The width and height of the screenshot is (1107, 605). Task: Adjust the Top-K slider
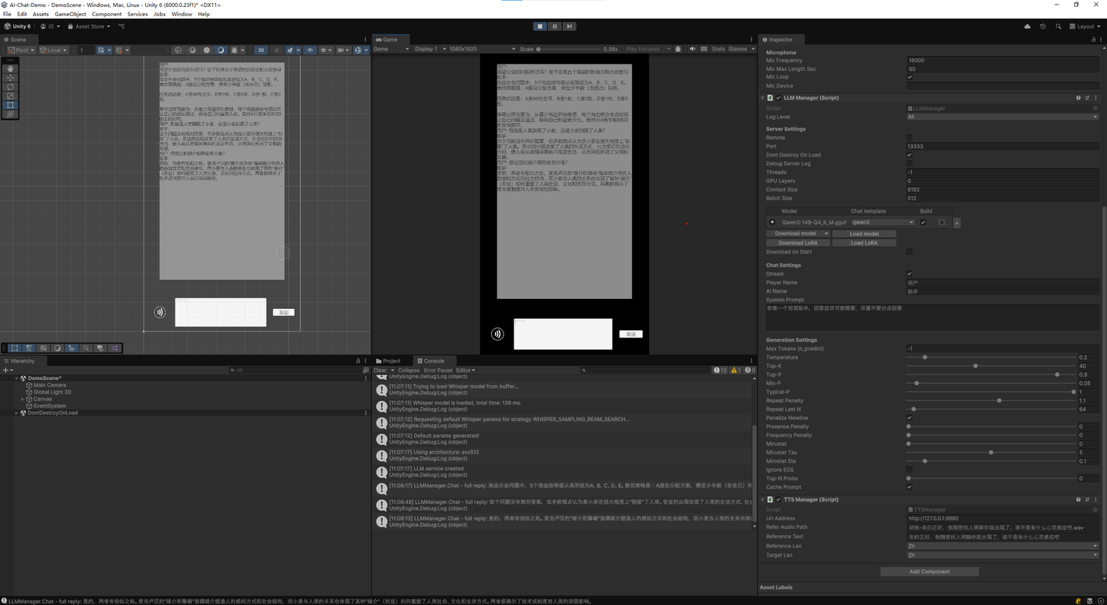pos(992,366)
